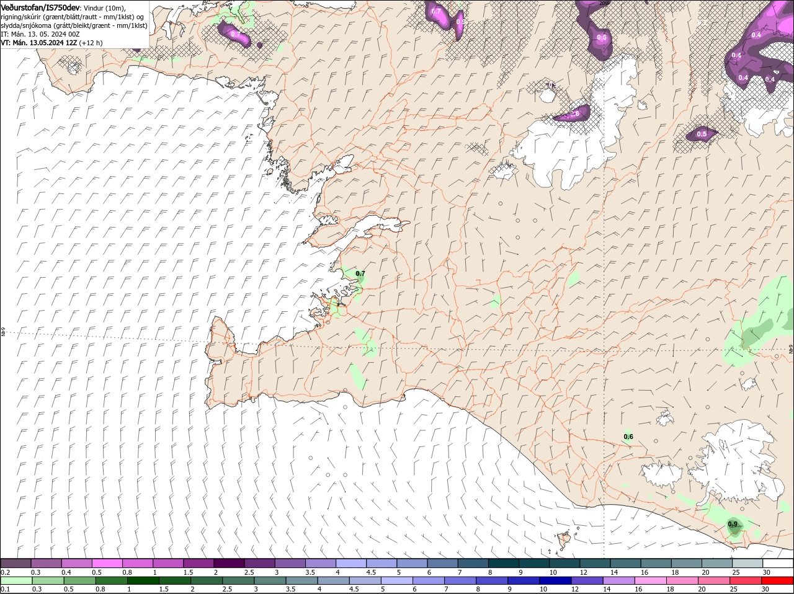Select the darkest purple swatch labeled 2 in the upper scale
The image size is (794, 594).
coord(229,563)
